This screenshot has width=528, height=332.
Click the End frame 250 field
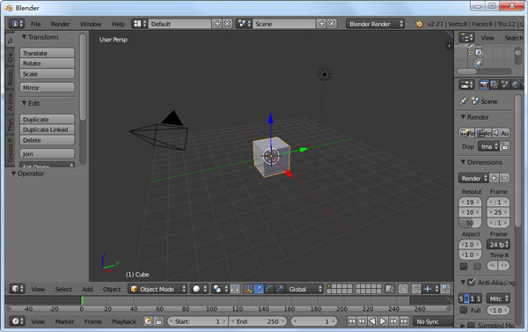(258, 321)
